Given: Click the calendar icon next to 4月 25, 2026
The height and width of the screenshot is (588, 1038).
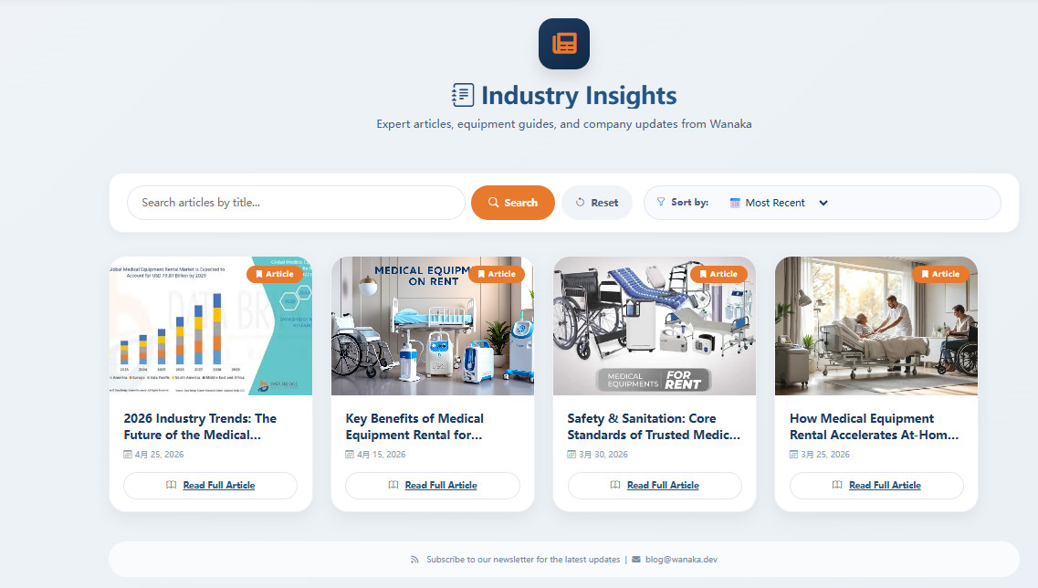Looking at the screenshot, I should pyautogui.click(x=128, y=455).
